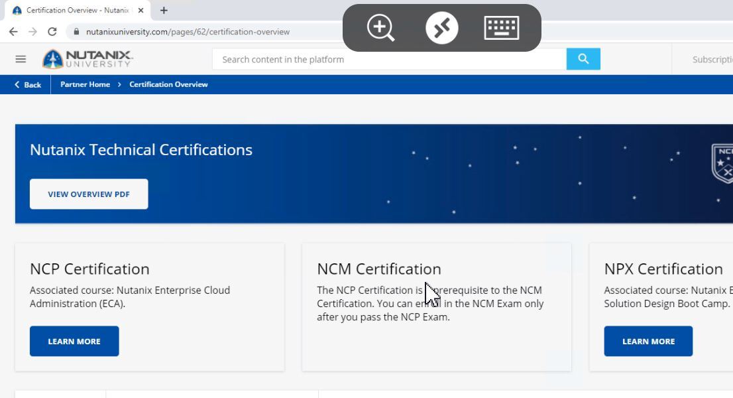733x398 pixels.
Task: Close the Certification Overview browser tab
Action: 141,11
